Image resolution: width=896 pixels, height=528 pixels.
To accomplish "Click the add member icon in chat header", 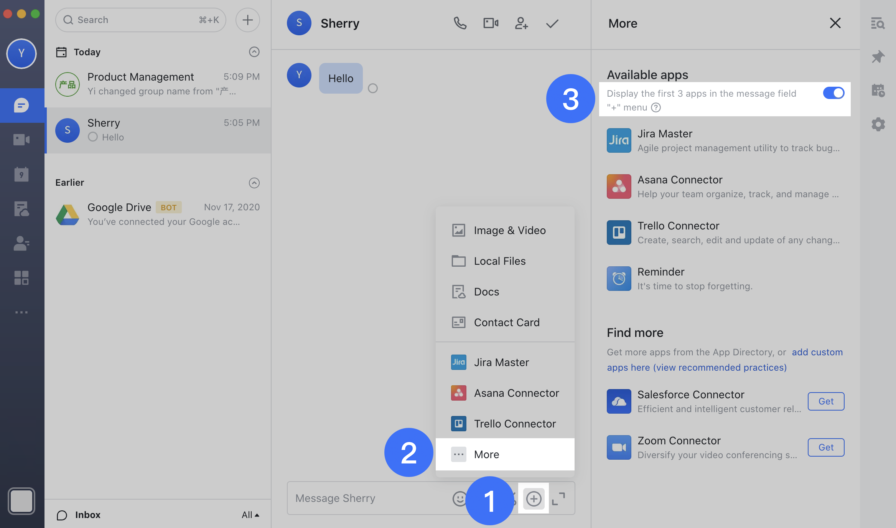I will pyautogui.click(x=521, y=23).
